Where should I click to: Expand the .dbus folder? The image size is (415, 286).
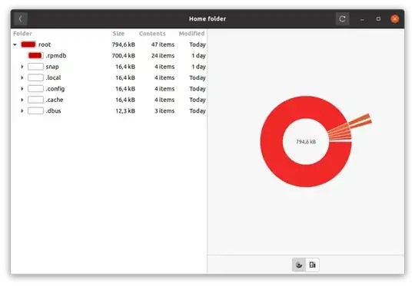22,111
